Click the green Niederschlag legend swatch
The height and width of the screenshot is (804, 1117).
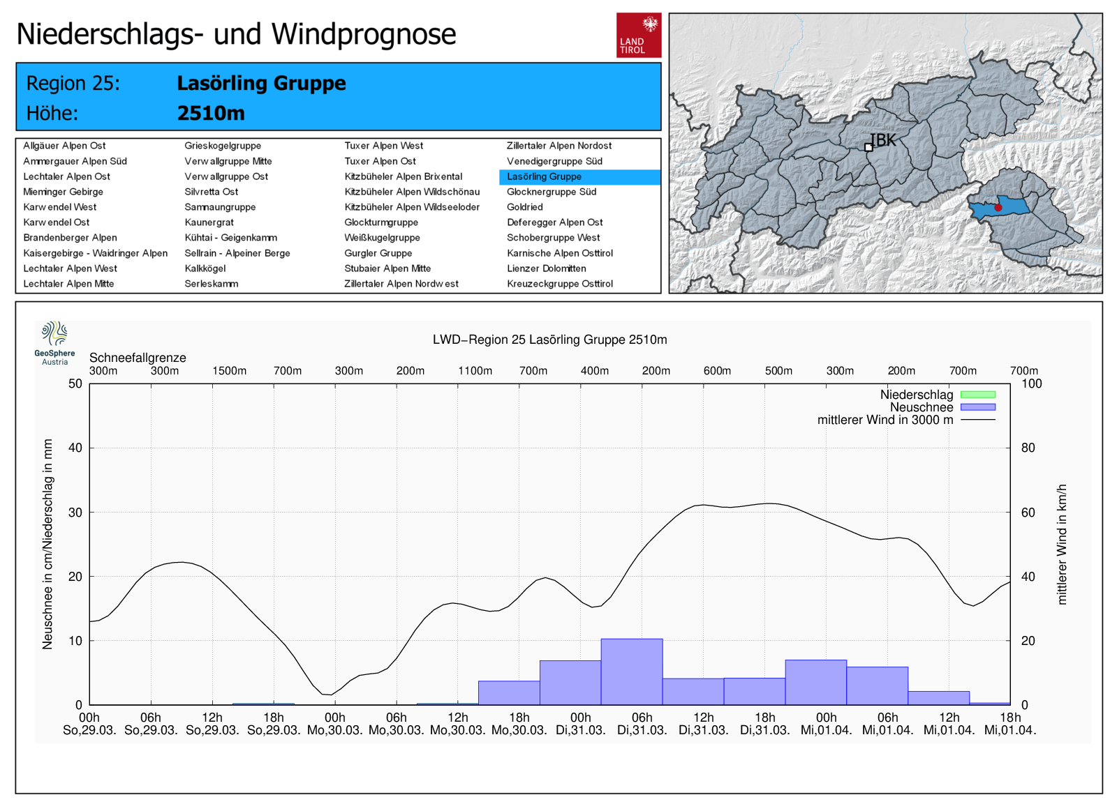coord(977,395)
